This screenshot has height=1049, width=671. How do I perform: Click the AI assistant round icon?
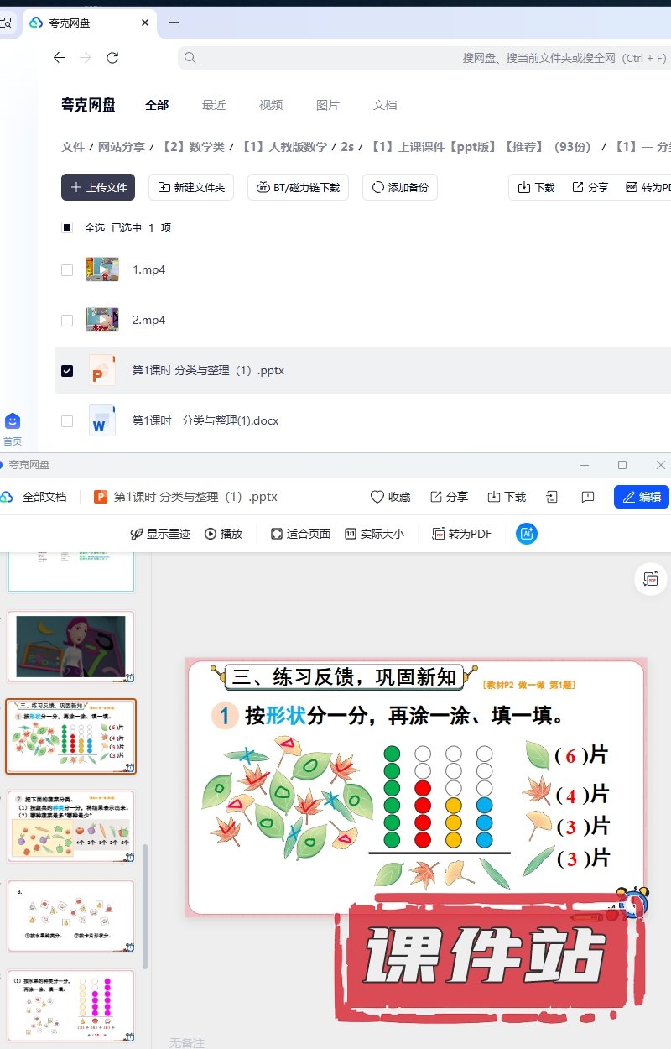pos(527,534)
